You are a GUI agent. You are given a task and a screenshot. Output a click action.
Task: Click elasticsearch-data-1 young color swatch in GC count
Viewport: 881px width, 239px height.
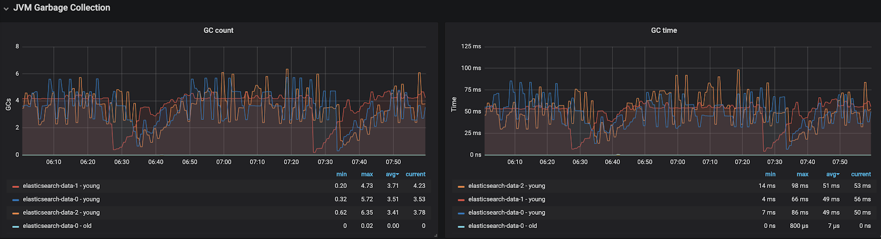(x=15, y=186)
